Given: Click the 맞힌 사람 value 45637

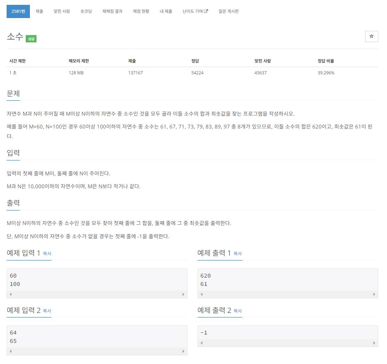Looking at the screenshot, I should (x=260, y=73).
